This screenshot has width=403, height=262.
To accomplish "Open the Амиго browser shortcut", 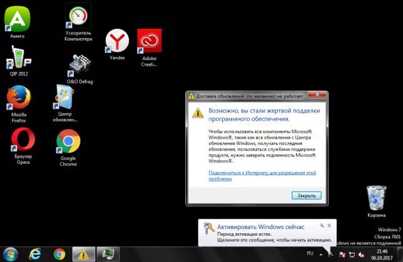I will [18, 22].
